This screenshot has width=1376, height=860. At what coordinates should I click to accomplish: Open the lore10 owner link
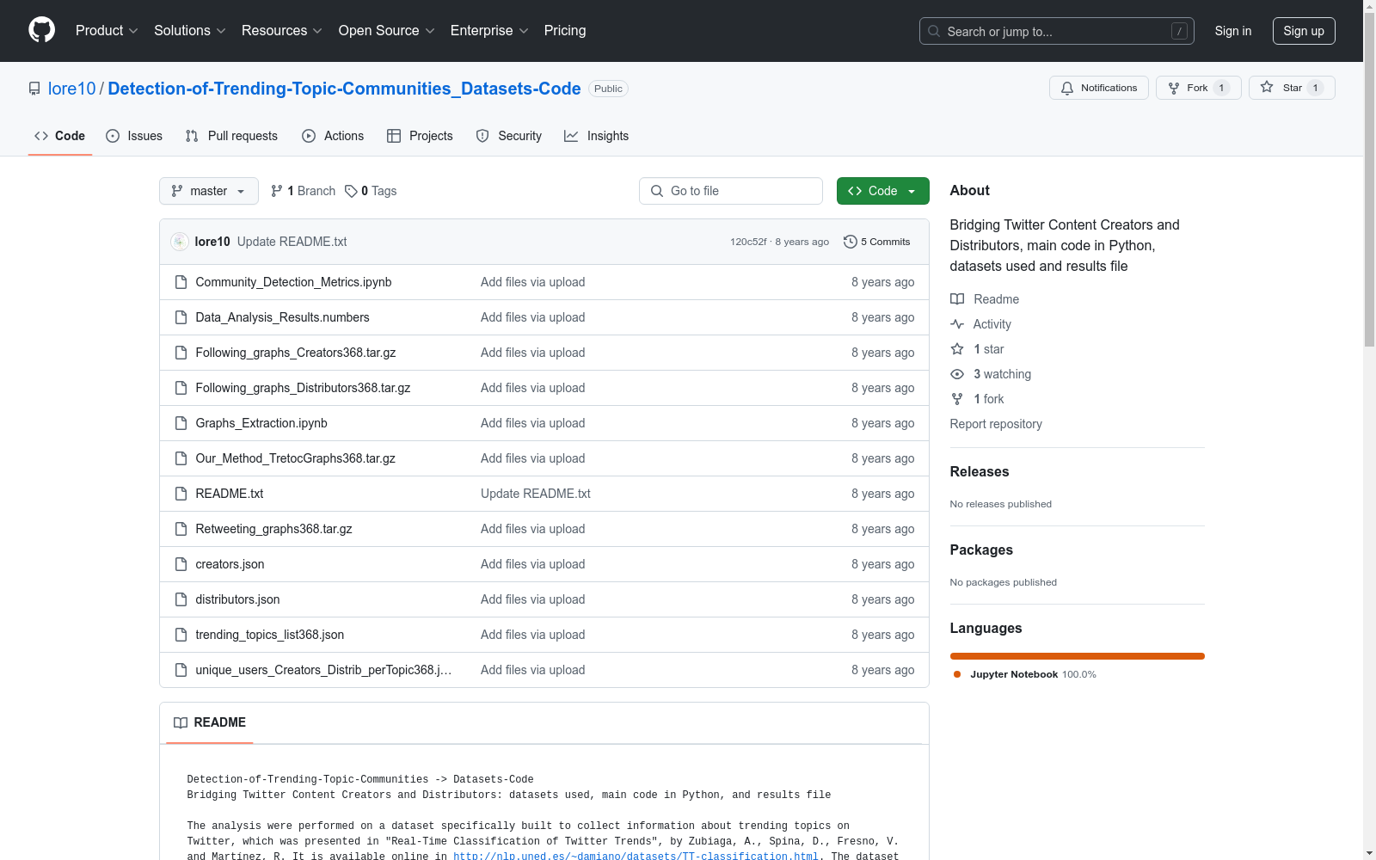coord(72,89)
